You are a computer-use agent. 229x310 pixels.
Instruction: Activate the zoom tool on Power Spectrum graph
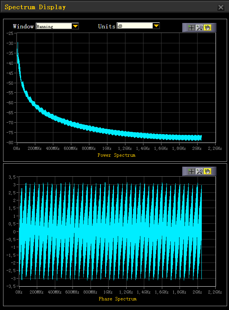(199, 28)
